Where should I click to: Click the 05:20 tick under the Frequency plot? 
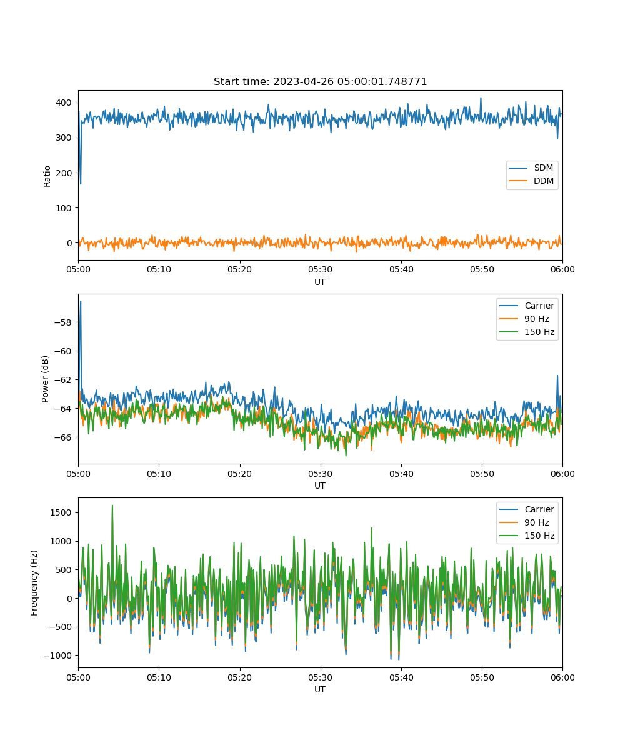(239, 677)
